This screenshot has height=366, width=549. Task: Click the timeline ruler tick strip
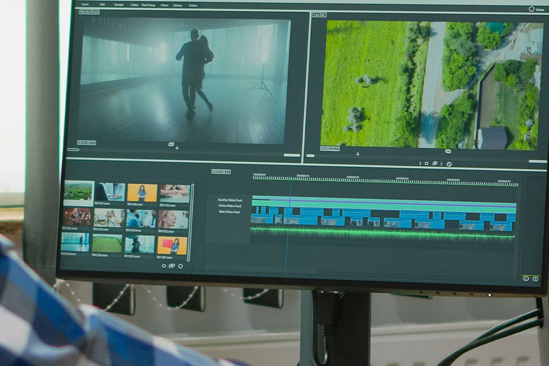[385, 181]
